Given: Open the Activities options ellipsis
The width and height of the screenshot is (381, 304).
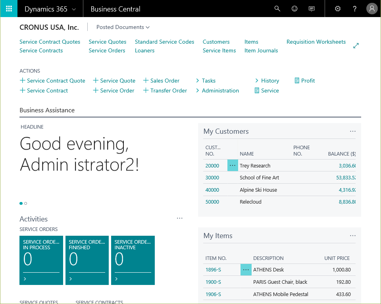Looking at the screenshot, I should (179, 218).
